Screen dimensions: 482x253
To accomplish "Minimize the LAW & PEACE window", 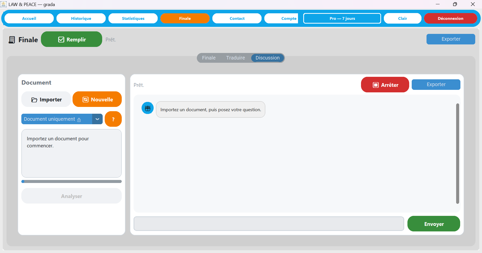I will pos(438,4).
